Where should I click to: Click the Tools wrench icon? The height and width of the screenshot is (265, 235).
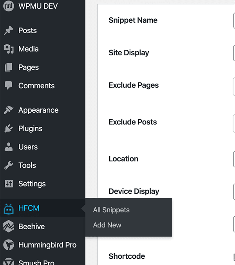9,165
